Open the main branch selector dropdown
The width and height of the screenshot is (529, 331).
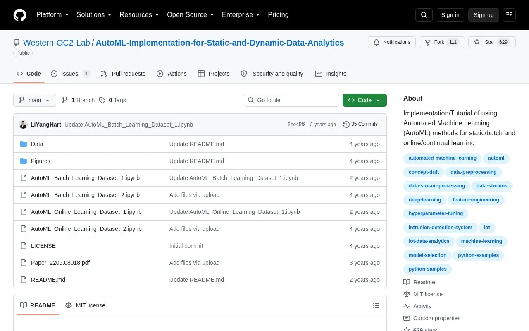(x=35, y=100)
